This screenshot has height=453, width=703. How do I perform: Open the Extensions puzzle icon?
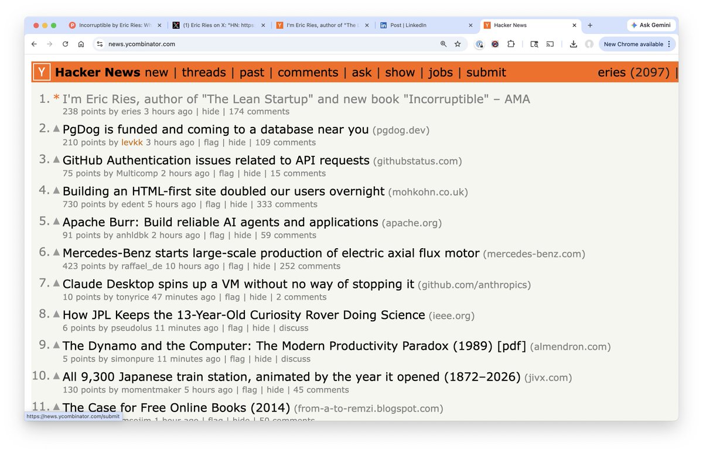point(511,44)
